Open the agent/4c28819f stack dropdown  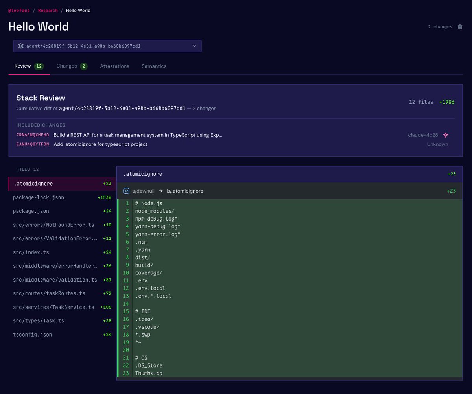click(107, 46)
